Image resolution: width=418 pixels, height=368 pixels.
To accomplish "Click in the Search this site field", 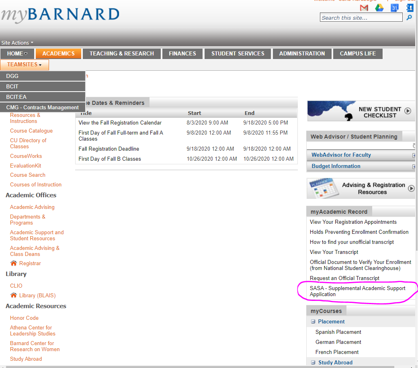I will point(361,18).
